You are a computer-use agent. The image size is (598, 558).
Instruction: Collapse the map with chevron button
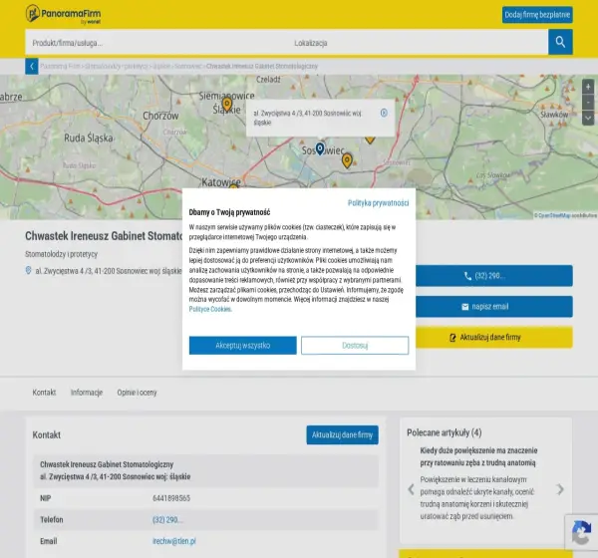[588, 118]
